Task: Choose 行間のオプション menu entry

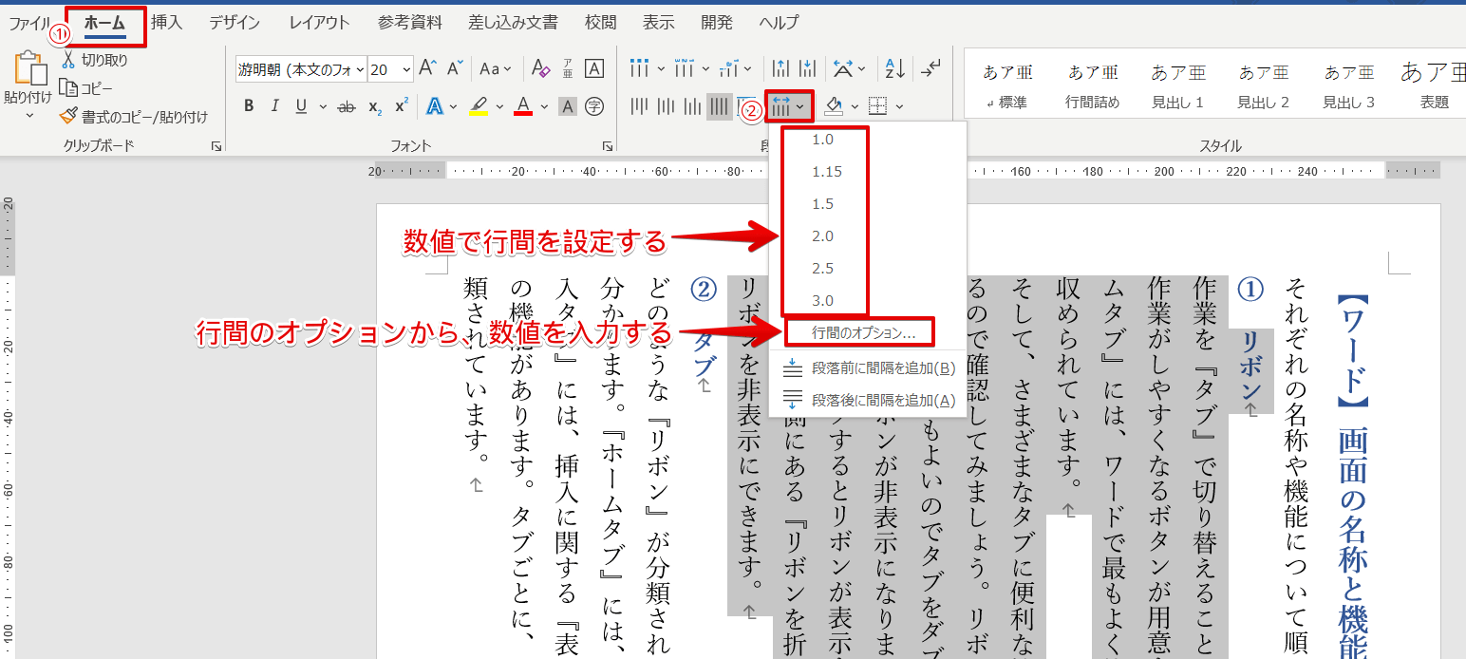Action: coord(863,332)
